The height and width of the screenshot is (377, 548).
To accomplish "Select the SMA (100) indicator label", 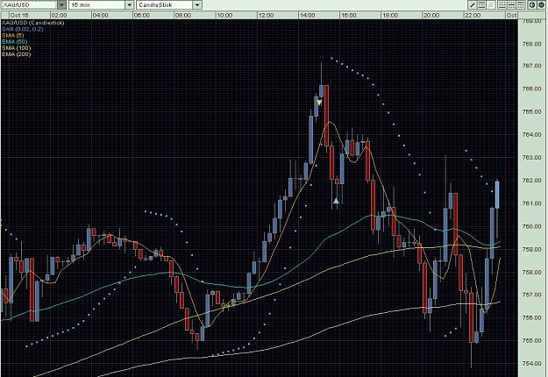I will tap(17, 48).
